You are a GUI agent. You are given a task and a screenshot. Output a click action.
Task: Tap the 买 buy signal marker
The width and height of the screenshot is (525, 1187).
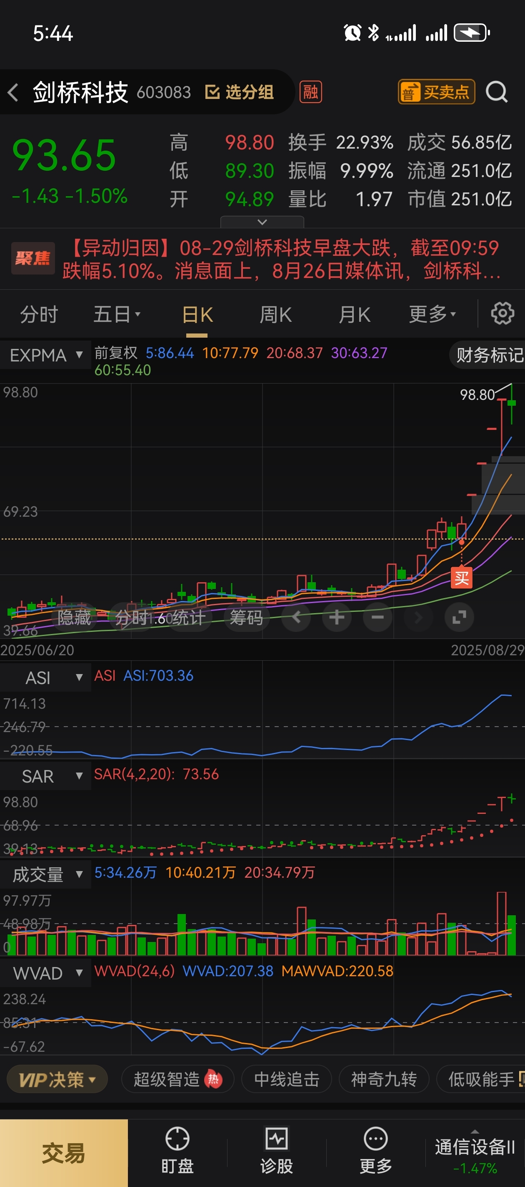[462, 578]
